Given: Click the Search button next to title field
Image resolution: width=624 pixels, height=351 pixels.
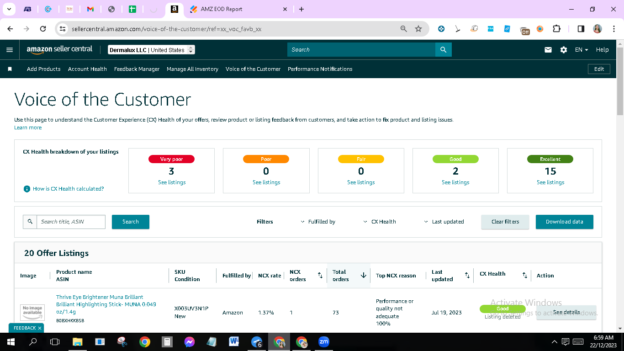Looking at the screenshot, I should point(131,222).
